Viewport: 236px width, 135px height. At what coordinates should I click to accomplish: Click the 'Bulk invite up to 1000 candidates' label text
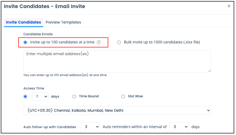click(x=162, y=42)
